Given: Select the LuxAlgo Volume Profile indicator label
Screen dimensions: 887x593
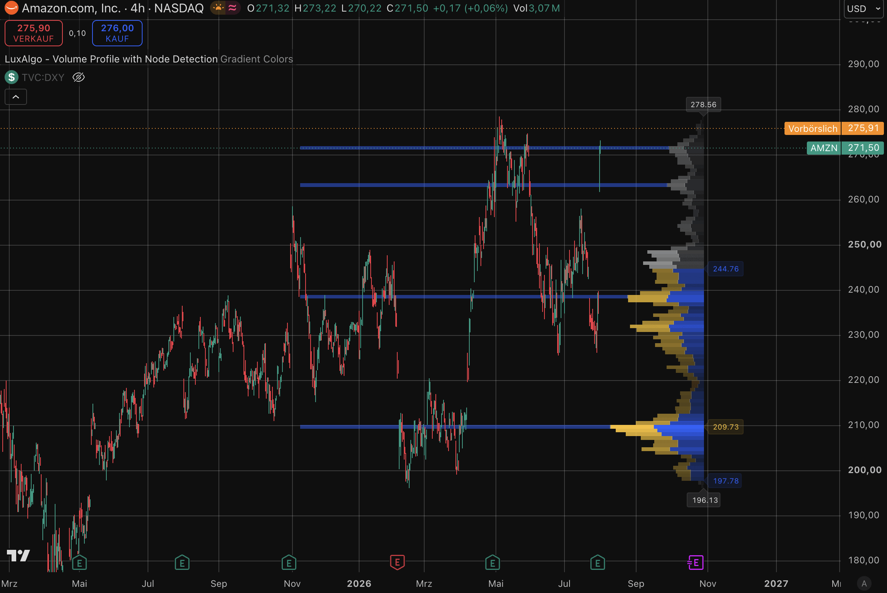Looking at the screenshot, I should pyautogui.click(x=111, y=59).
